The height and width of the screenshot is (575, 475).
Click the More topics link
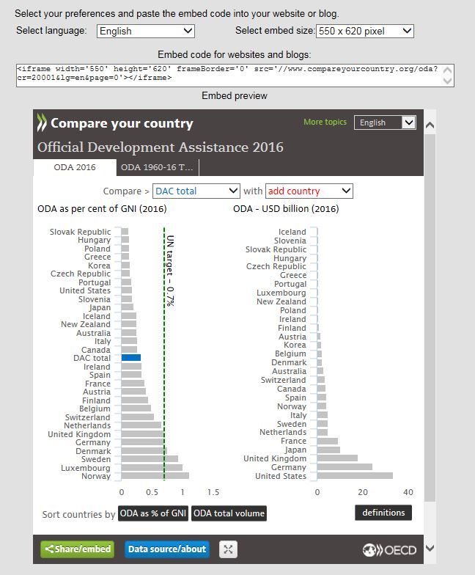[325, 122]
